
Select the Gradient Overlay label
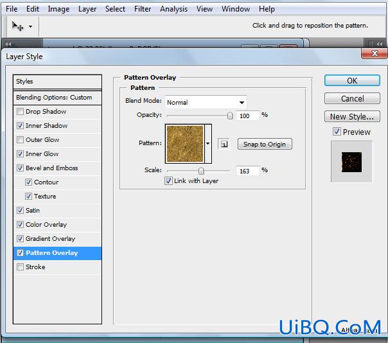pos(51,238)
